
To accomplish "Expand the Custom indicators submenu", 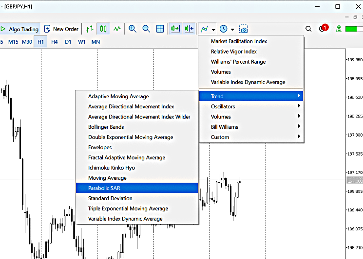I will coord(251,137).
